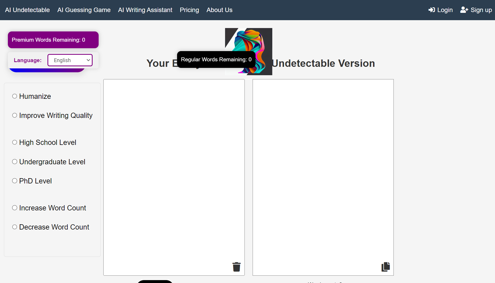Open the Language dropdown
495x283 pixels.
click(70, 60)
